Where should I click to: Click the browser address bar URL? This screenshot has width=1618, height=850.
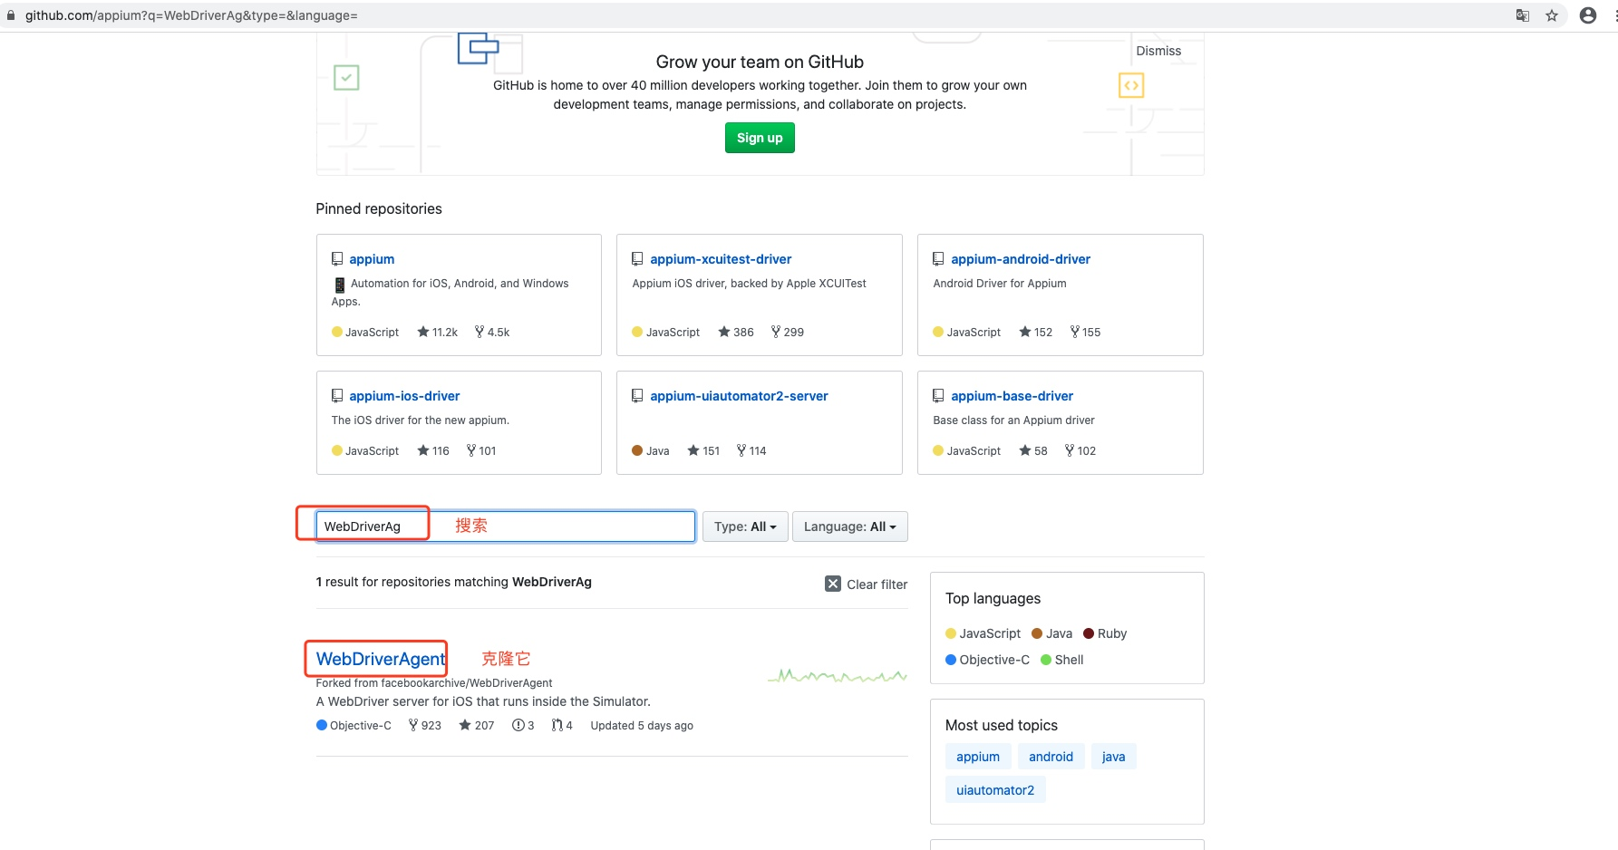pos(191,15)
